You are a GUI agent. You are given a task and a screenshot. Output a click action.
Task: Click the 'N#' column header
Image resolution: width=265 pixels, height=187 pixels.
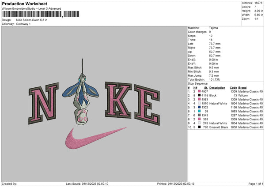pos(195,88)
